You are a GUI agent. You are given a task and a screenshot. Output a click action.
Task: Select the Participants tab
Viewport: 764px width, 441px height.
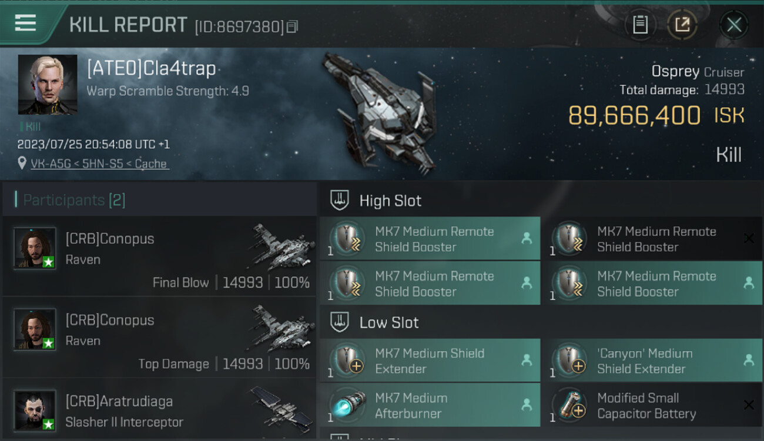tap(74, 200)
